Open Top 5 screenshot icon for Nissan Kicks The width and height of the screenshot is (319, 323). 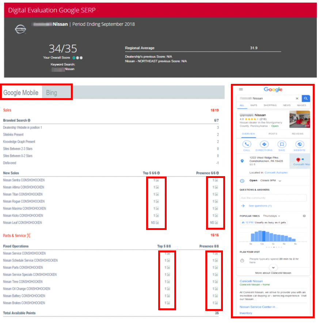tap(157, 215)
